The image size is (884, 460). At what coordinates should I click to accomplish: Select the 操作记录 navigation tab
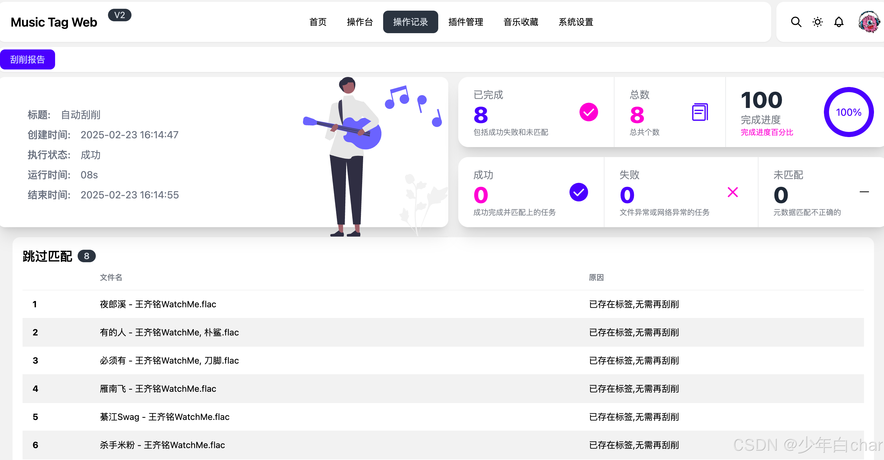(410, 22)
